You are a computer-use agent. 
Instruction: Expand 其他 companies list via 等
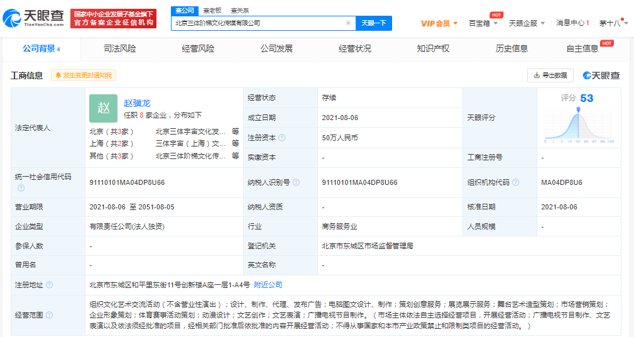pyautogui.click(x=236, y=156)
